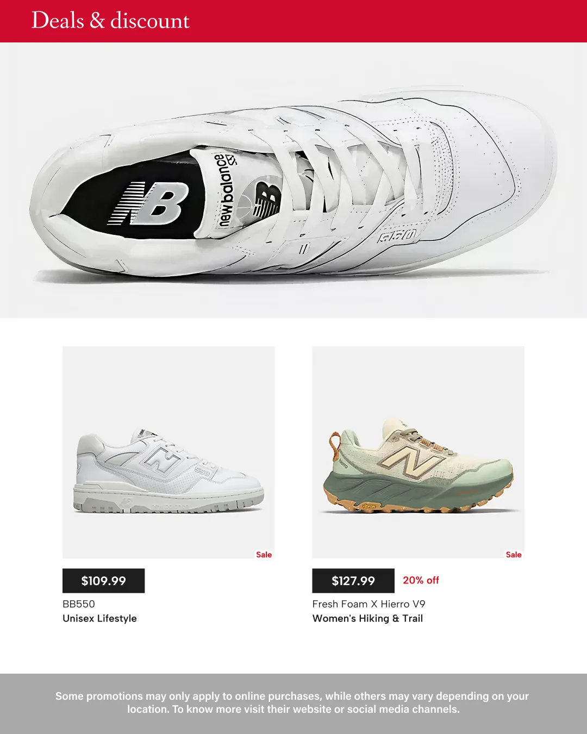Select the BB550 white sneaker product image
The image size is (587, 734).
(168, 452)
